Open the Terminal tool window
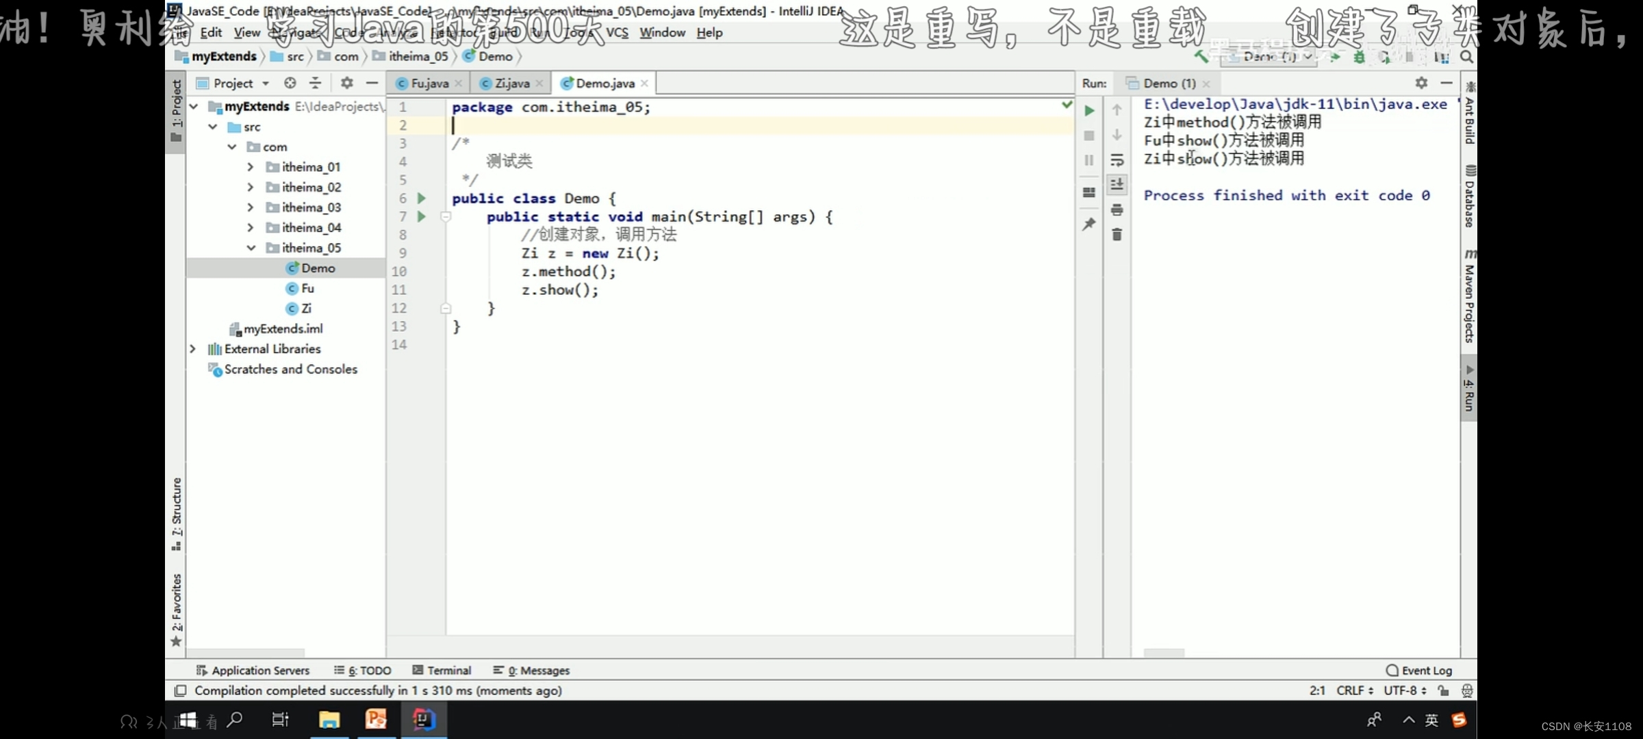 442,671
